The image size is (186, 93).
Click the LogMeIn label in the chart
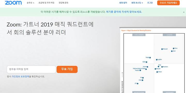pos(160,60)
